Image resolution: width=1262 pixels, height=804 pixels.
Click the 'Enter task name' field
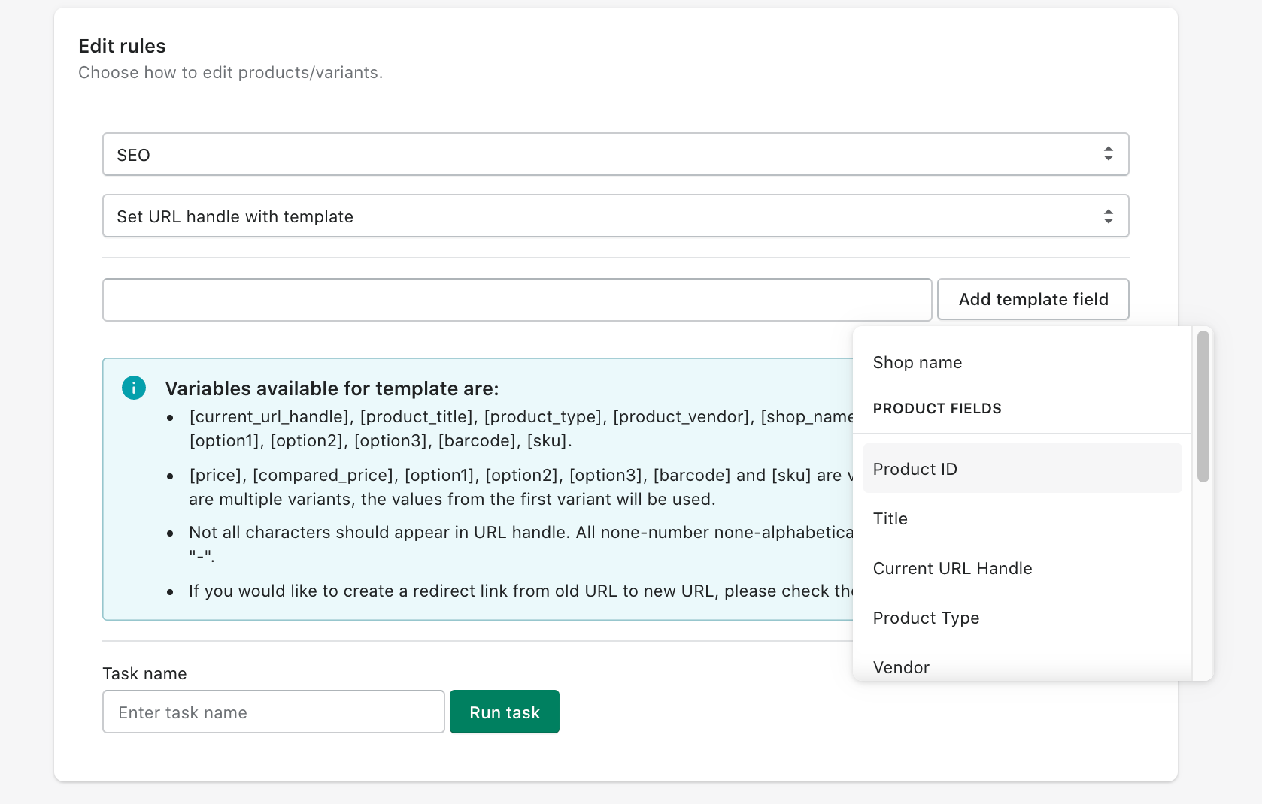[x=273, y=712]
